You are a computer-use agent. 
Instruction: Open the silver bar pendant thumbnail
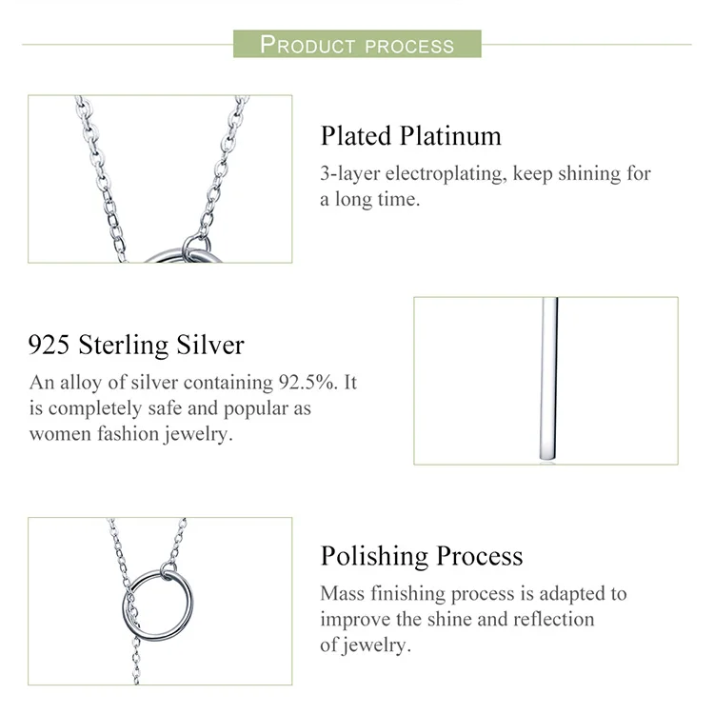pos(545,381)
